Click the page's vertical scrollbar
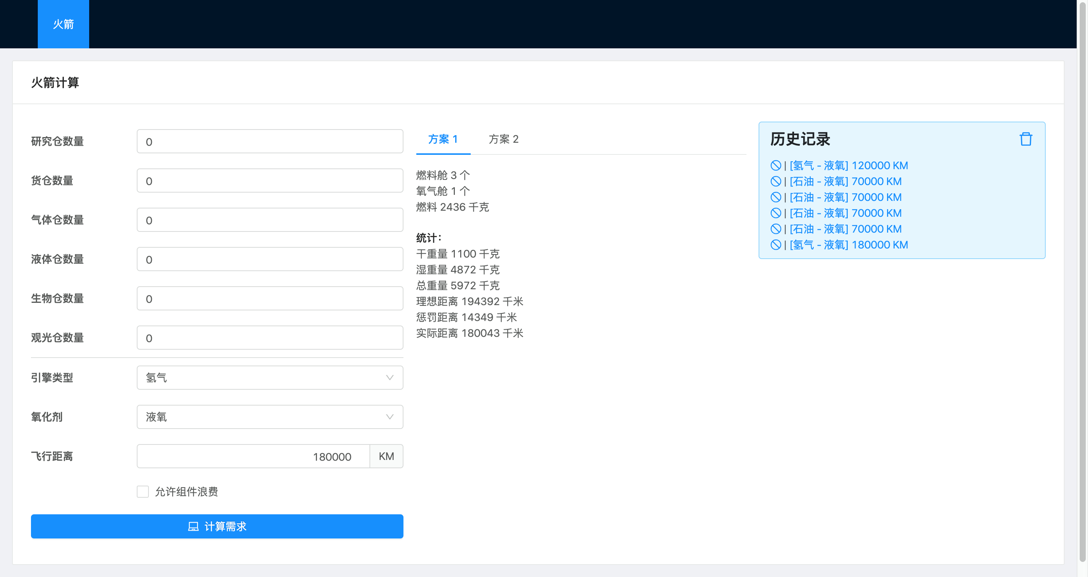The height and width of the screenshot is (577, 1088). [x=1082, y=283]
